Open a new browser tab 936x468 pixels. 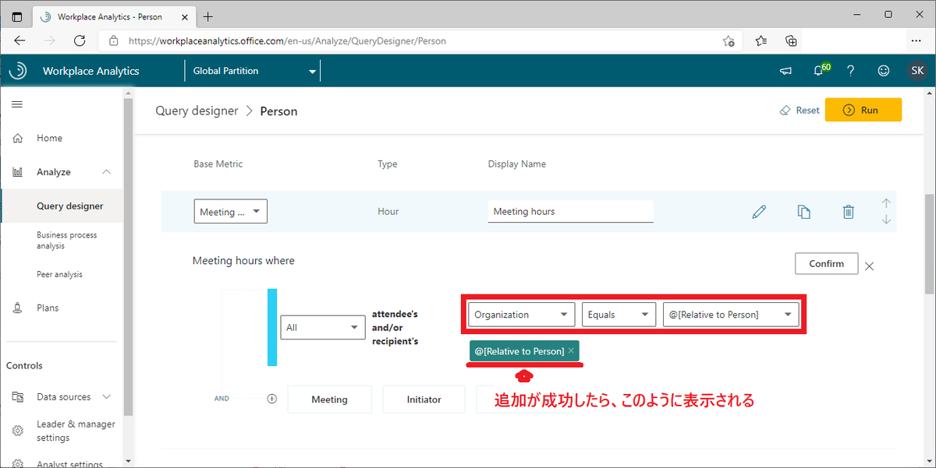click(x=208, y=16)
